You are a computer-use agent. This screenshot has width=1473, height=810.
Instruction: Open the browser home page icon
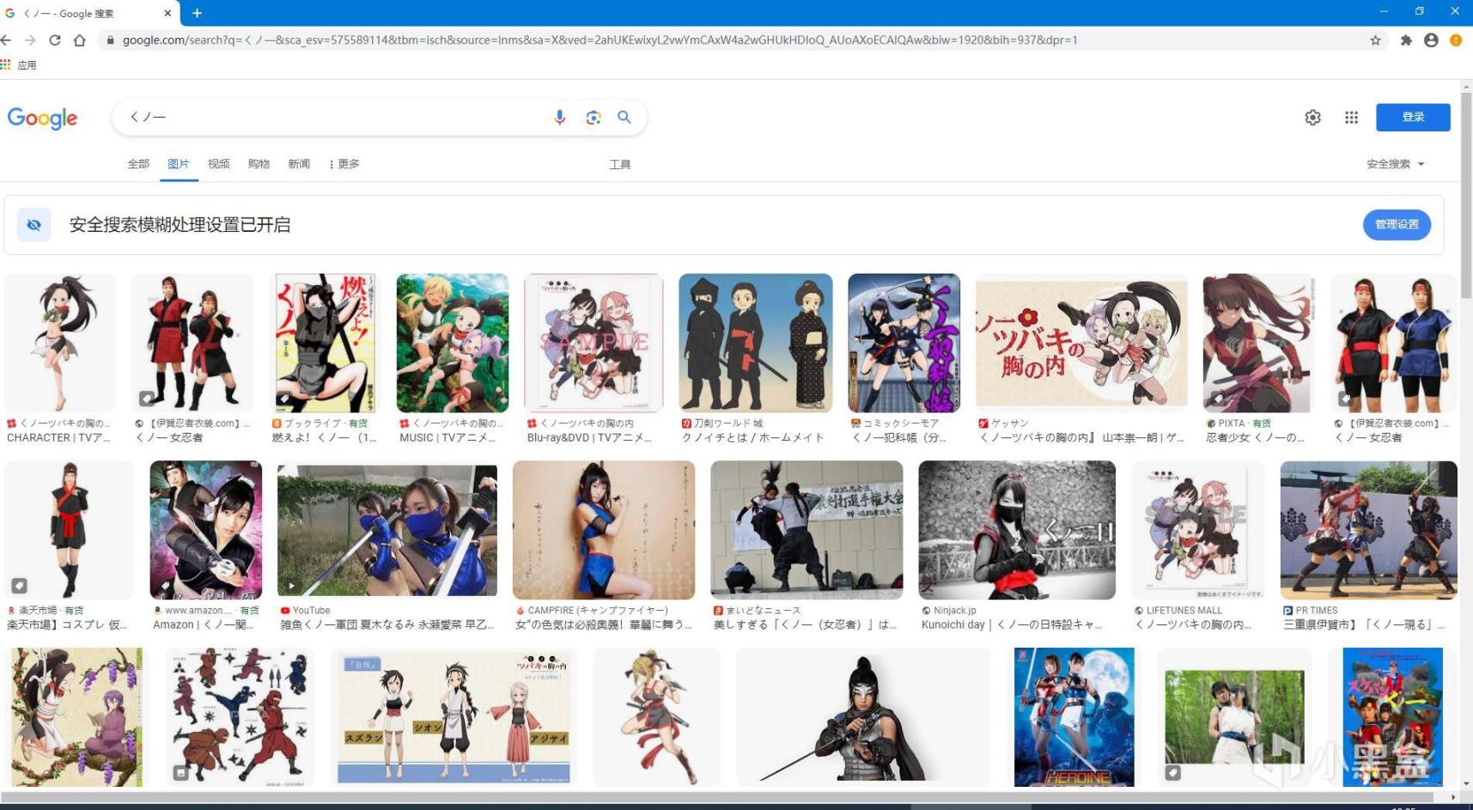tap(80, 40)
